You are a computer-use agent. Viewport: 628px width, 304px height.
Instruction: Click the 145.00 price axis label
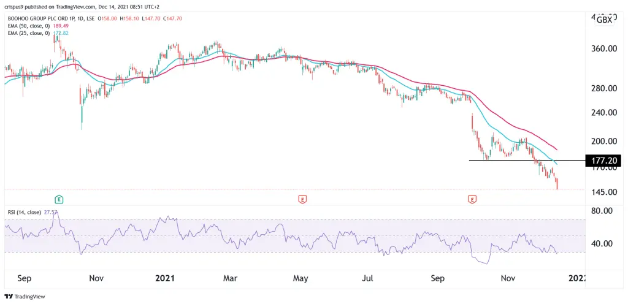coord(603,192)
